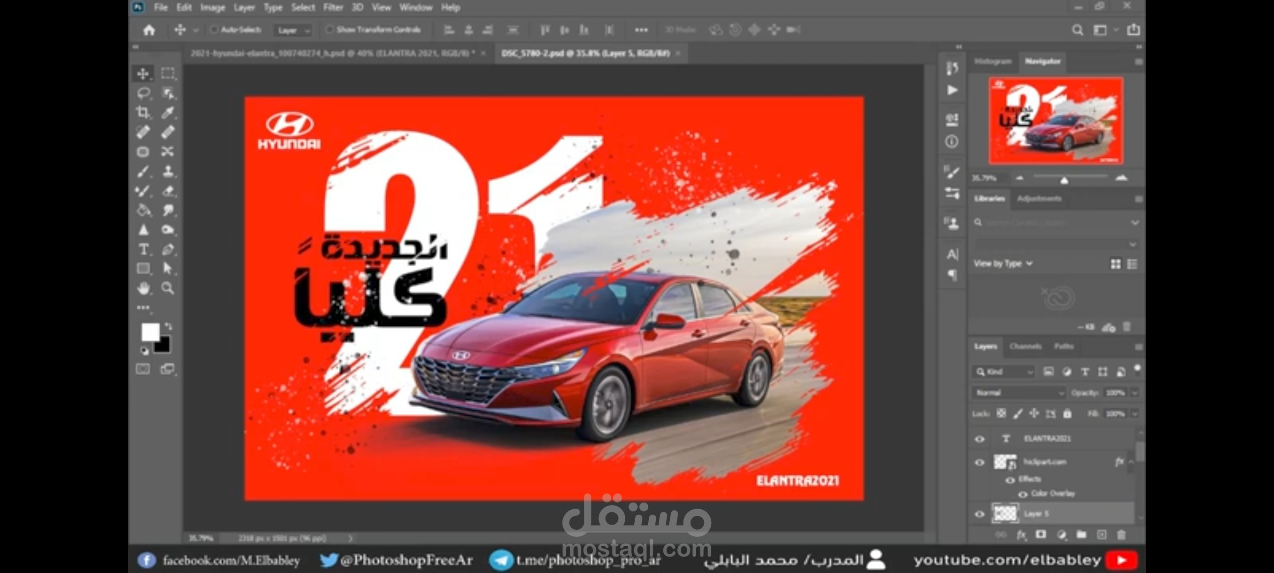This screenshot has height=573, width=1274.
Task: Open the Fill dropdown arrow
Action: 1134,414
